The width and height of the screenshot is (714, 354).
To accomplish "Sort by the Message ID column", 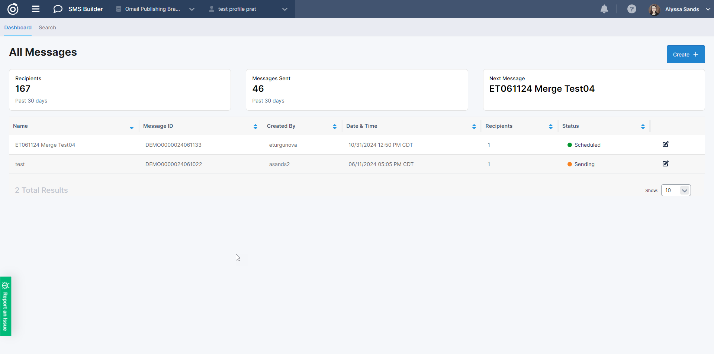I will click(x=255, y=126).
